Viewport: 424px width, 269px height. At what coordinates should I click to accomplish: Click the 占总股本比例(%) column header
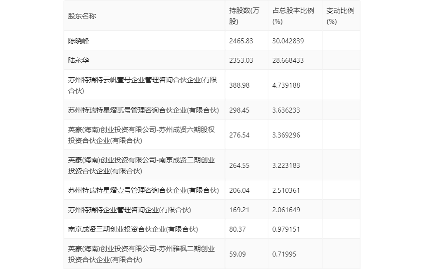coord(293,16)
